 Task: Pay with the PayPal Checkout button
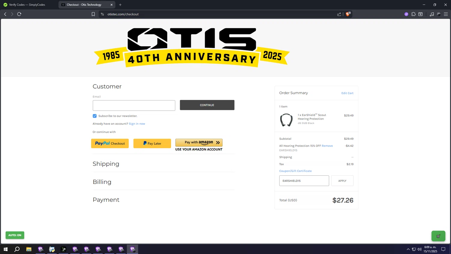point(110,143)
